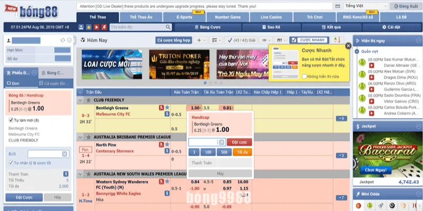Image resolution: width=423 pixels, height=211 pixels.
Task: Open Tiếng Việt language dropdown
Action: coord(366,6)
